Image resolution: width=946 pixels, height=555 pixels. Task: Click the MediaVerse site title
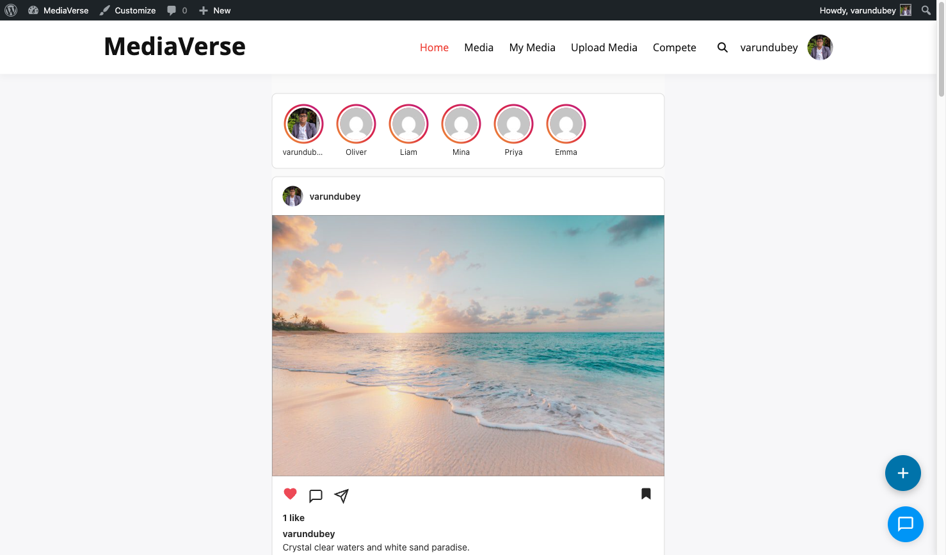click(174, 46)
